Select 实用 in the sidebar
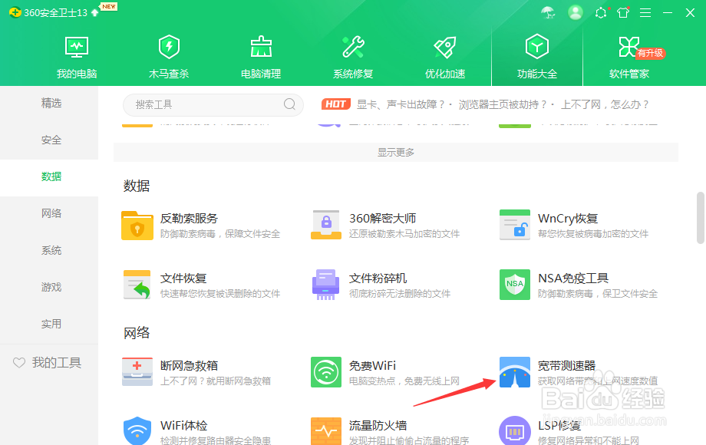The width and height of the screenshot is (706, 445). tap(51, 324)
